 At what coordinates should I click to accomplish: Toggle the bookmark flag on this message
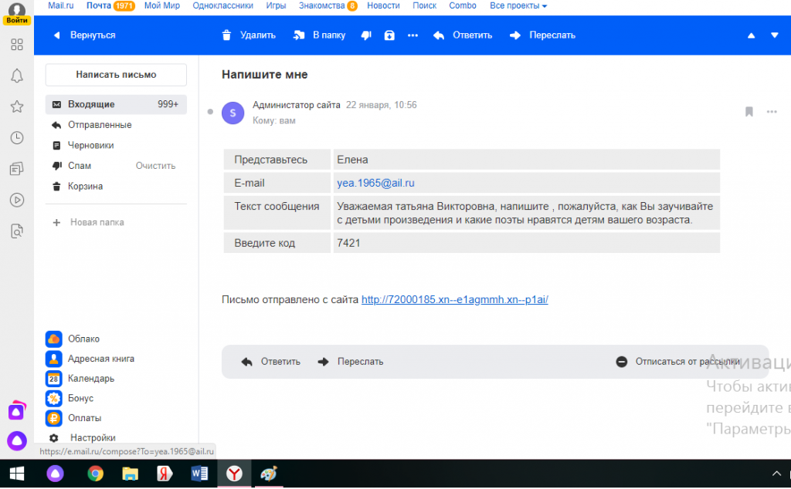749,112
